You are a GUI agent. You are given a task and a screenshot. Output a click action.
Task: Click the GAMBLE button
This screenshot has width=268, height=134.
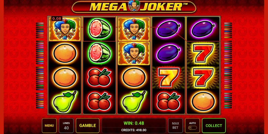pyautogui.click(x=88, y=126)
